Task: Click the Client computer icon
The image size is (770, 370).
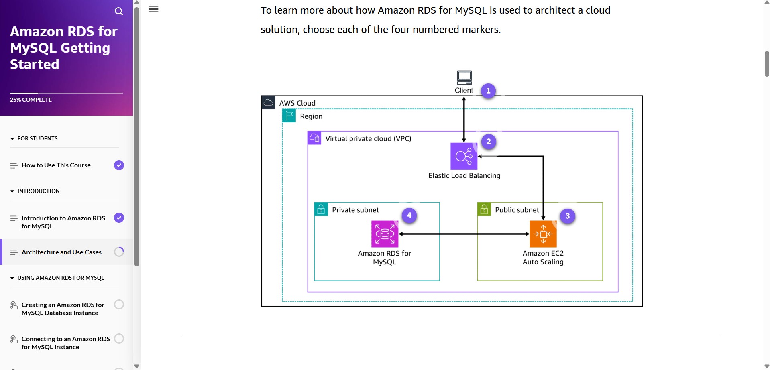Action: click(x=464, y=77)
